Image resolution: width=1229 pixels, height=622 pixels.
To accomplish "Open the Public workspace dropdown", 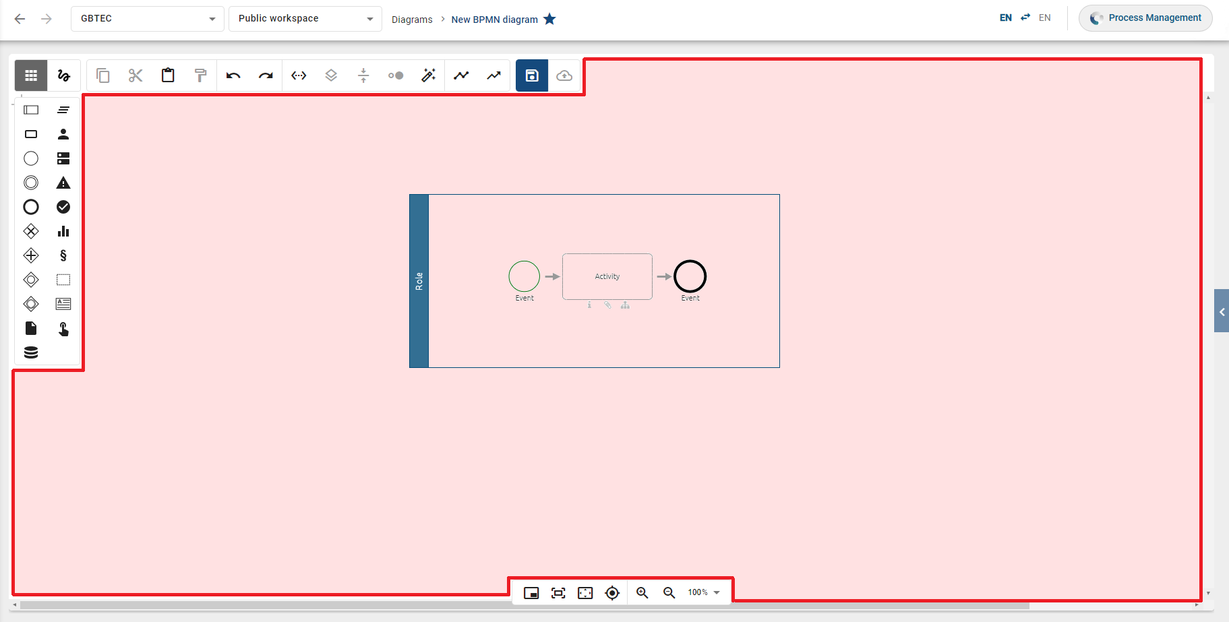I will coord(305,19).
